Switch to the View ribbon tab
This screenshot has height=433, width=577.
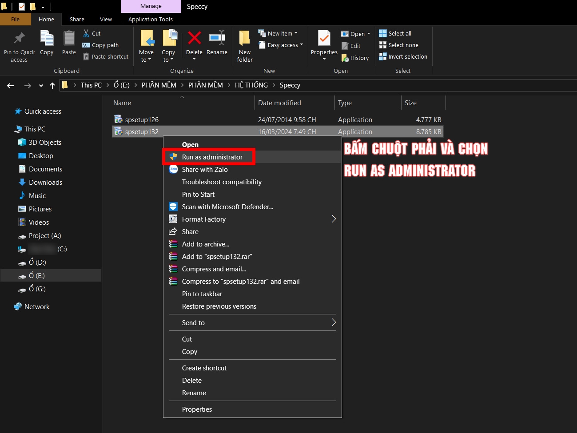tap(106, 19)
